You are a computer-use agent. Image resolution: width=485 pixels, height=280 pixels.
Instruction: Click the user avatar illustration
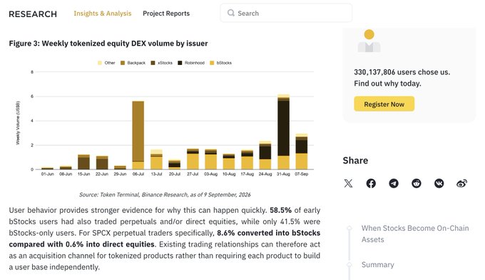(x=369, y=41)
